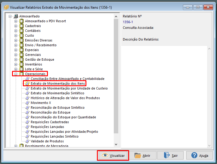Select Almoxarifado x PDV Resort label
Screen dimensions: 217x164
point(45,21)
